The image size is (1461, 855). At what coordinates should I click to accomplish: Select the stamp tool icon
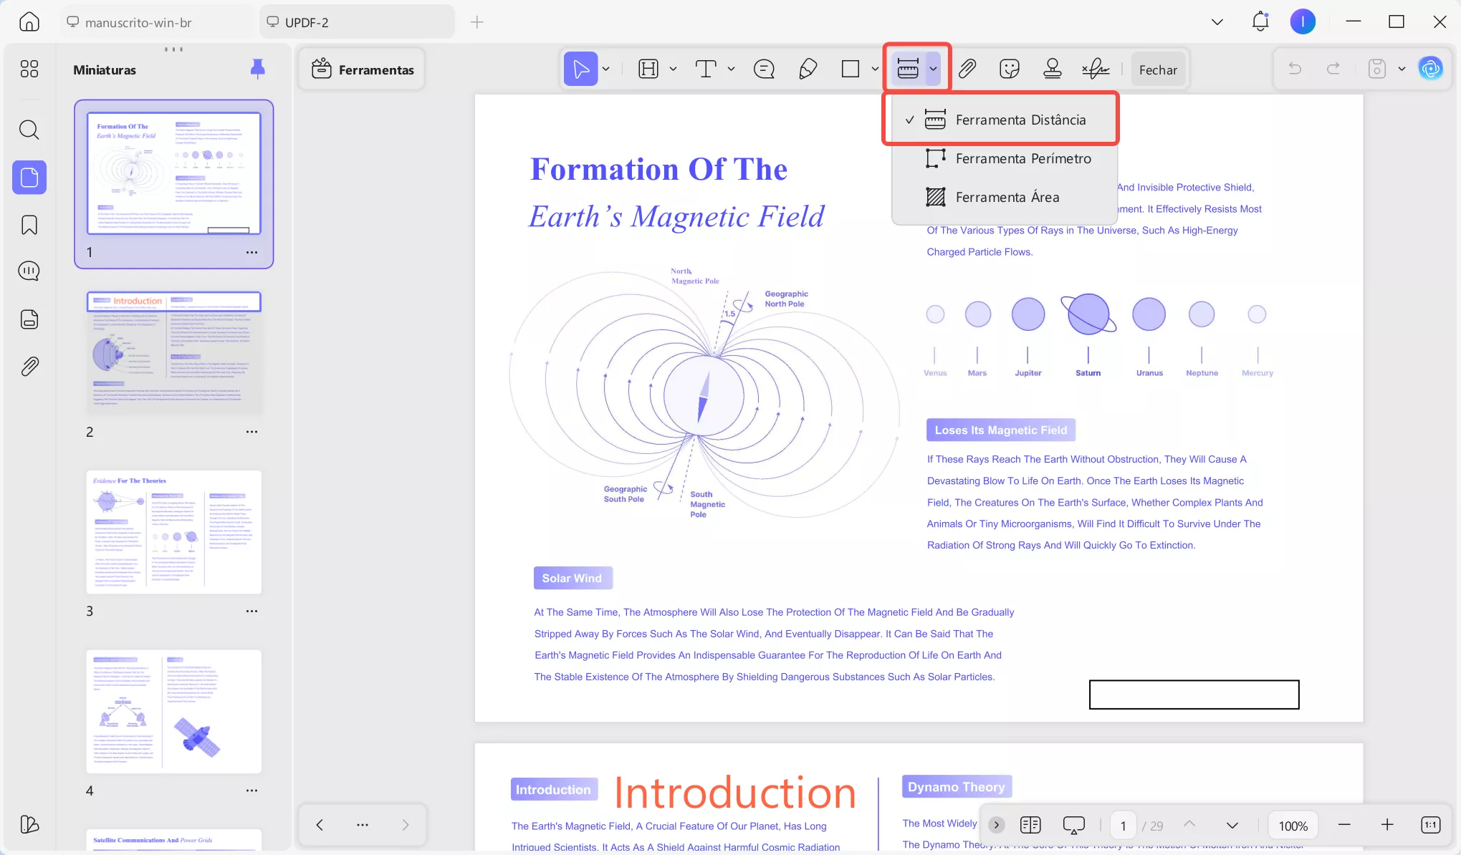1052,69
